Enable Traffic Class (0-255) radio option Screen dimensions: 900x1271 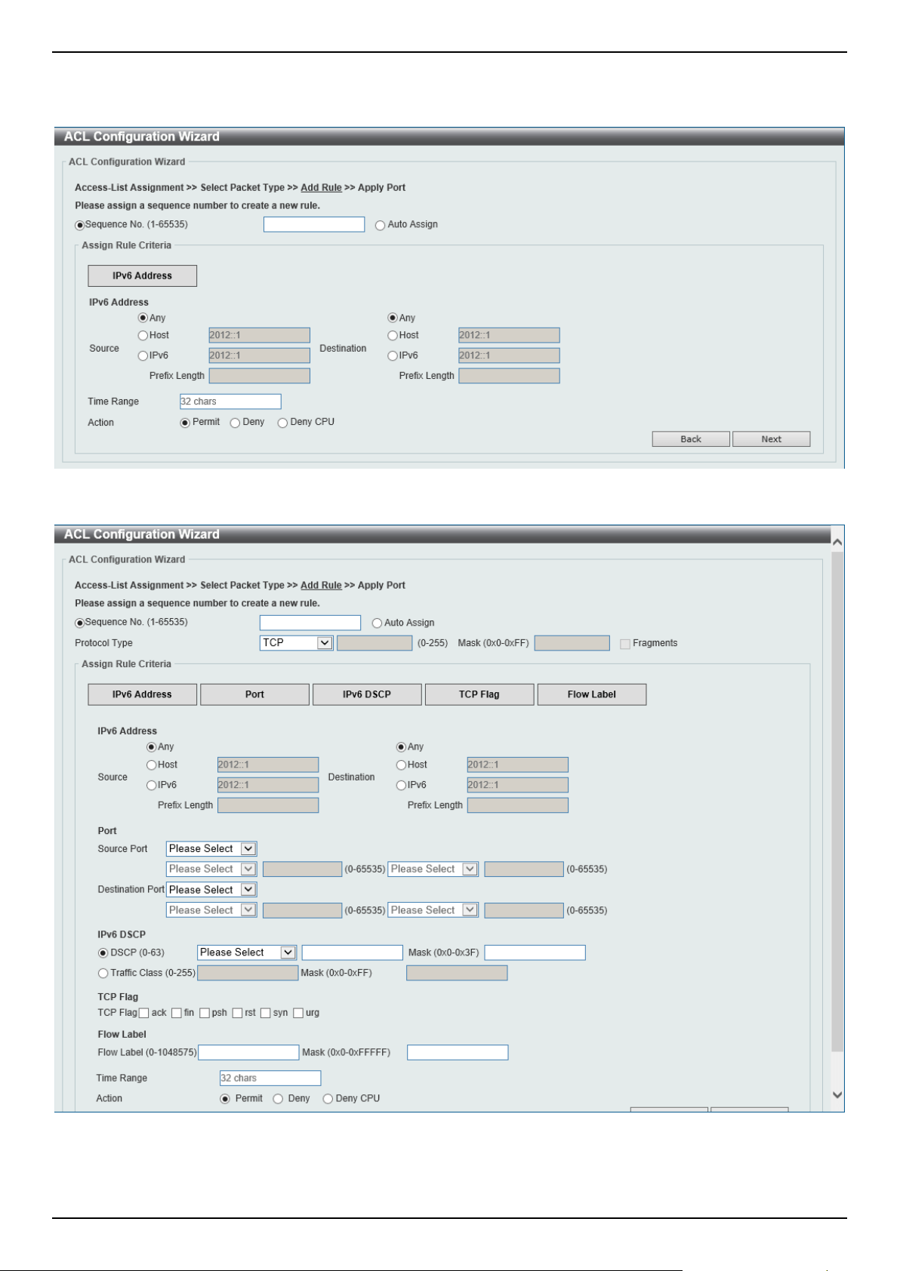coord(103,974)
